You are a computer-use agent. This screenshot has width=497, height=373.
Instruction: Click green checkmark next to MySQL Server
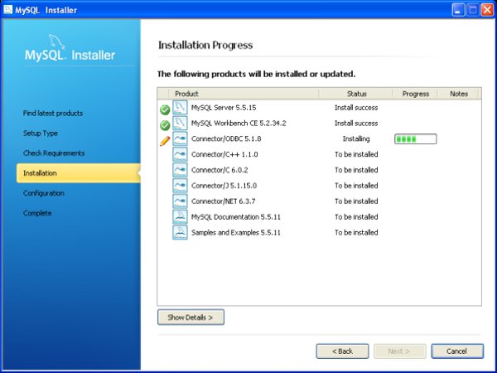(165, 110)
